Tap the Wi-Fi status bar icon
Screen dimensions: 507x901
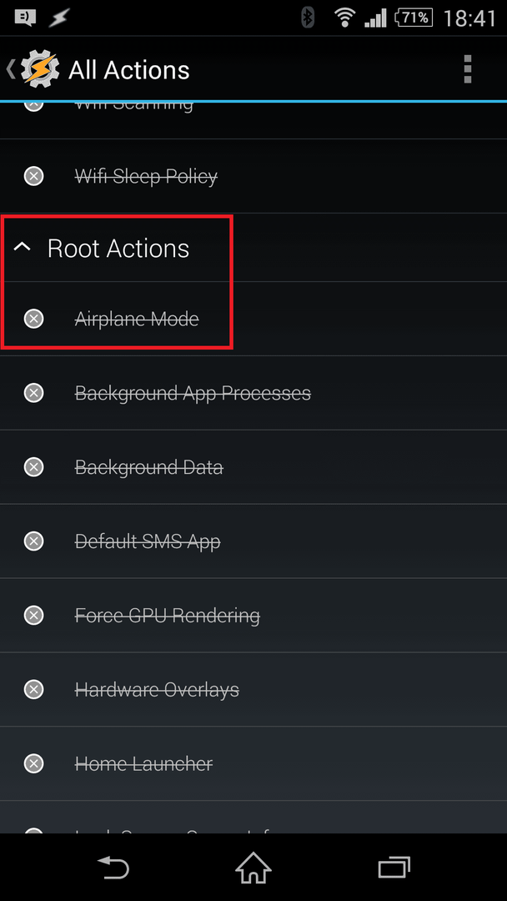(x=344, y=18)
